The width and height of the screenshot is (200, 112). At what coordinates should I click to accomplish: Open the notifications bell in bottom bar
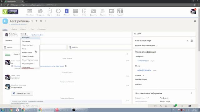point(166,106)
